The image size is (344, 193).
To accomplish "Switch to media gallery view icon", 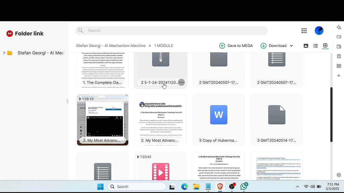I will [306, 46].
